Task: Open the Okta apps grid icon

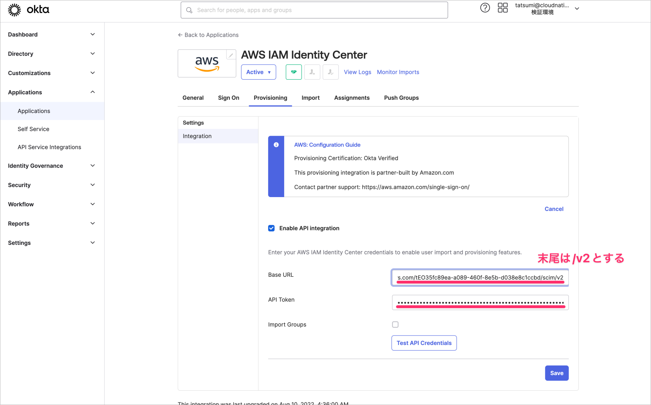Action: (503, 7)
